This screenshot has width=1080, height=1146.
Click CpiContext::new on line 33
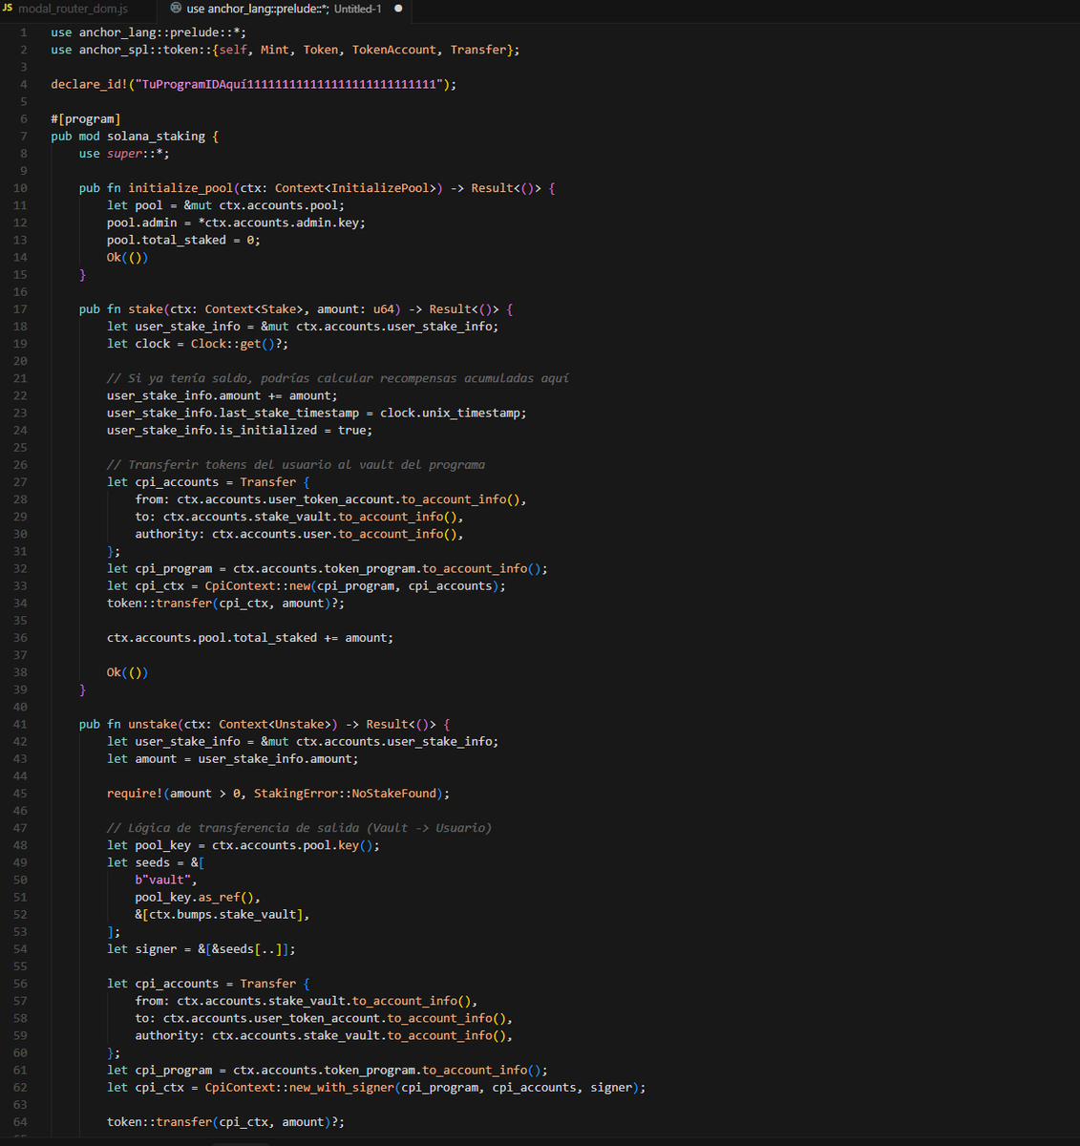(258, 585)
